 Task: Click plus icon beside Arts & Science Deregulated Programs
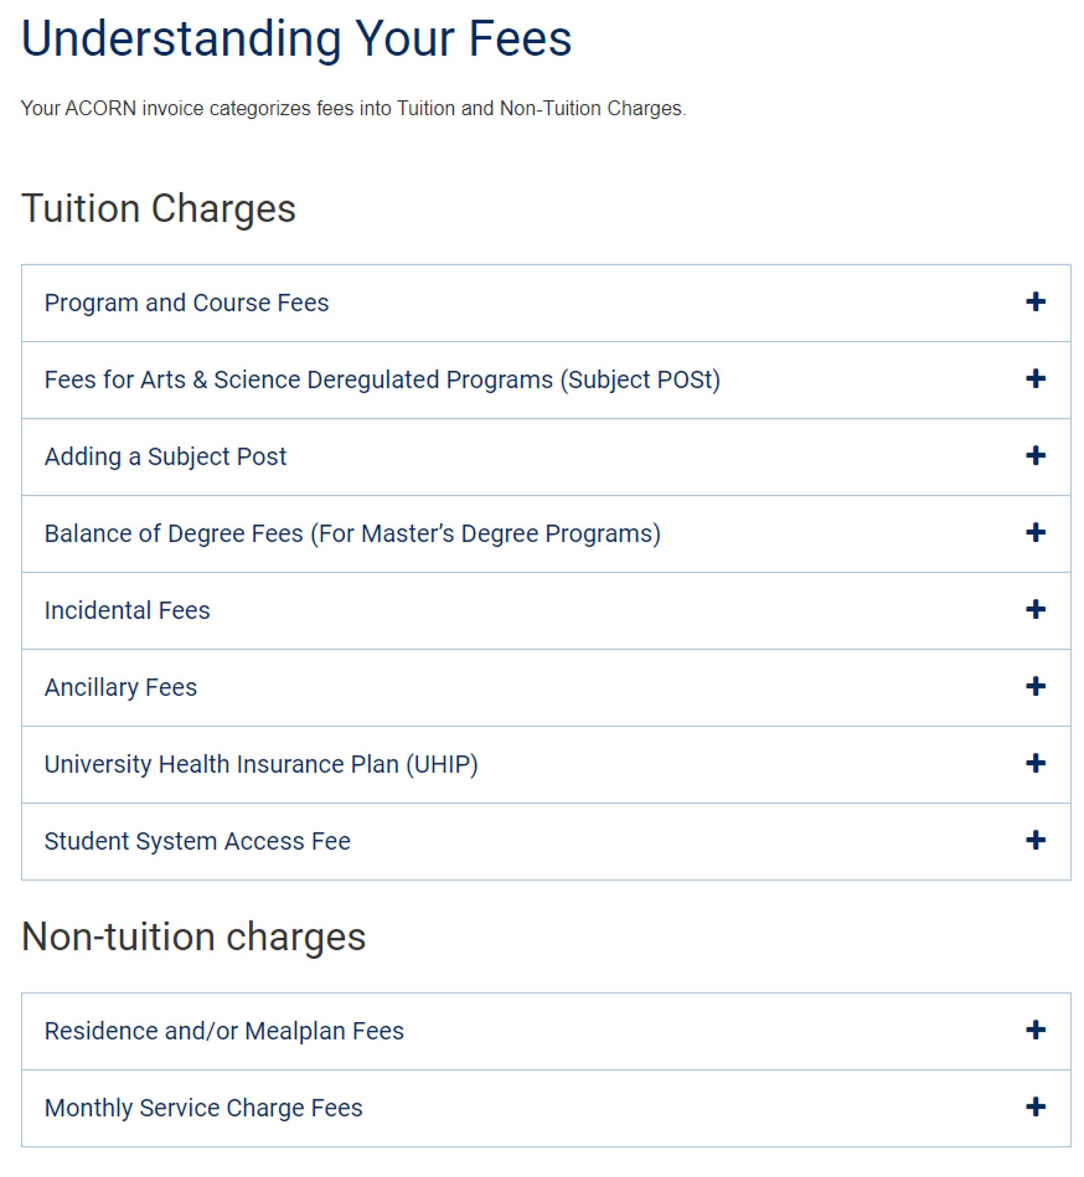1035,379
